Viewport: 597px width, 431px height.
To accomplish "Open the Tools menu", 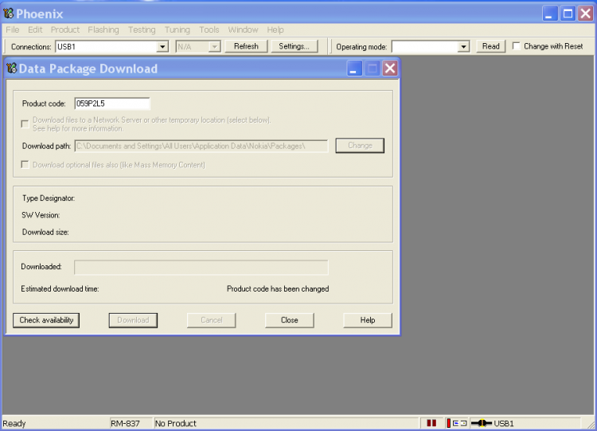I will [x=209, y=29].
